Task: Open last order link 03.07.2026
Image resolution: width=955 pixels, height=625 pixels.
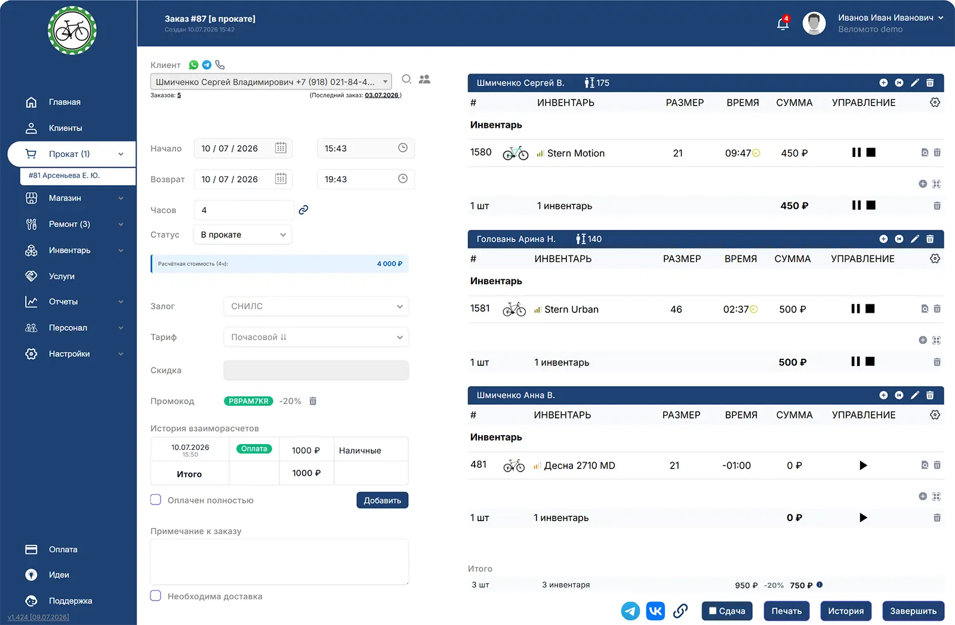Action: pyautogui.click(x=381, y=96)
